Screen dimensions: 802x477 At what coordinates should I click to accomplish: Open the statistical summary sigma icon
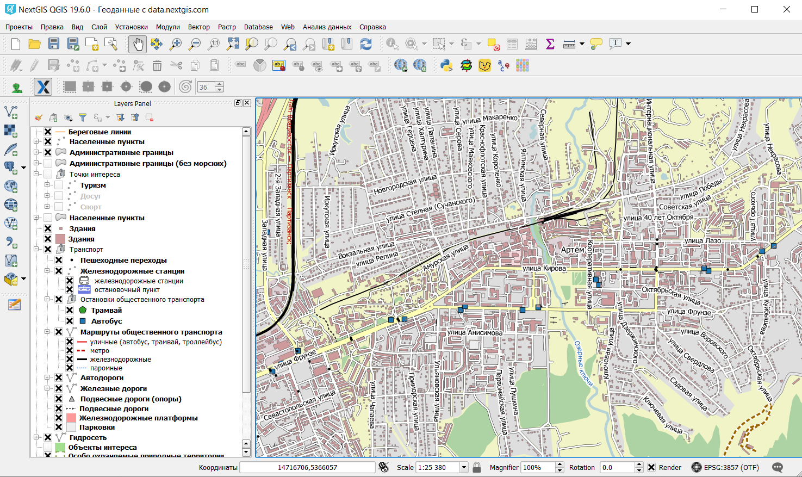click(550, 44)
